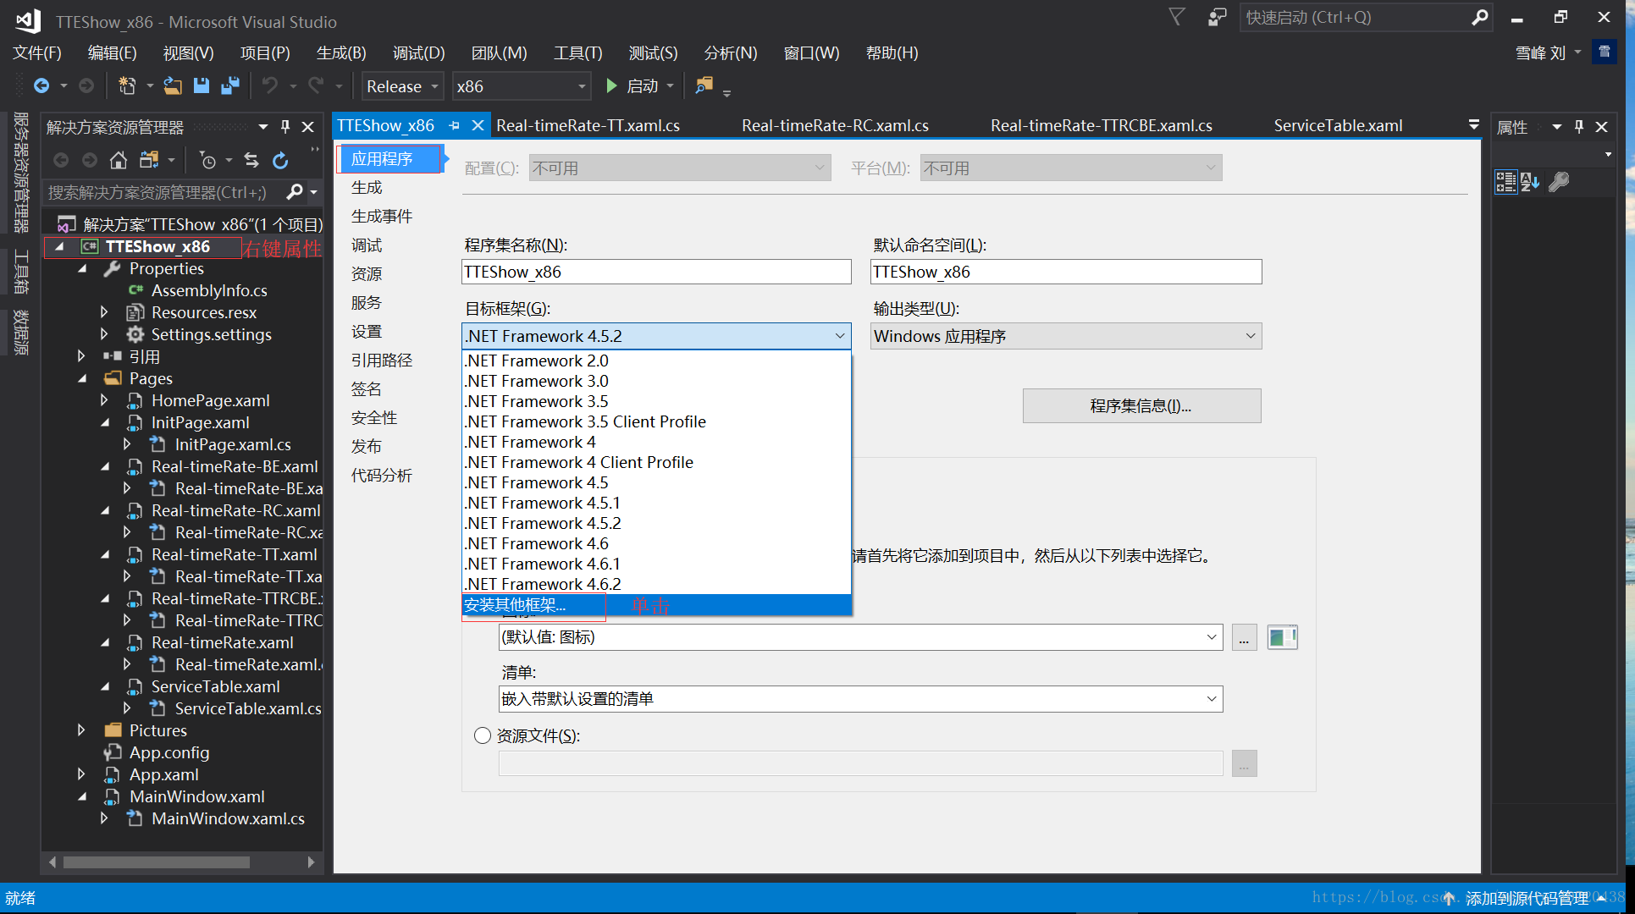The width and height of the screenshot is (1635, 914).
Task: Click the assembly name input field
Action: click(x=656, y=272)
